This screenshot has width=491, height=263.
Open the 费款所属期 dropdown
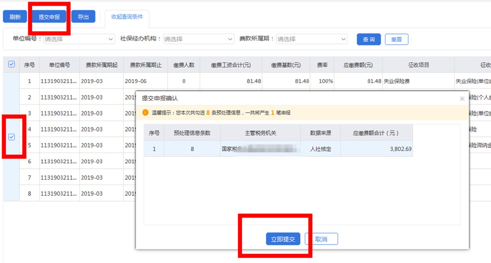(312, 39)
